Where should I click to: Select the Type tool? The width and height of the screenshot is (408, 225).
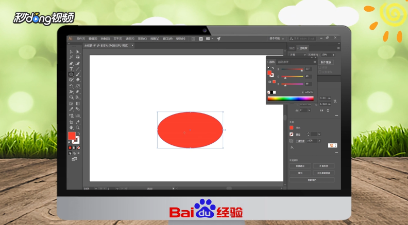(71, 69)
